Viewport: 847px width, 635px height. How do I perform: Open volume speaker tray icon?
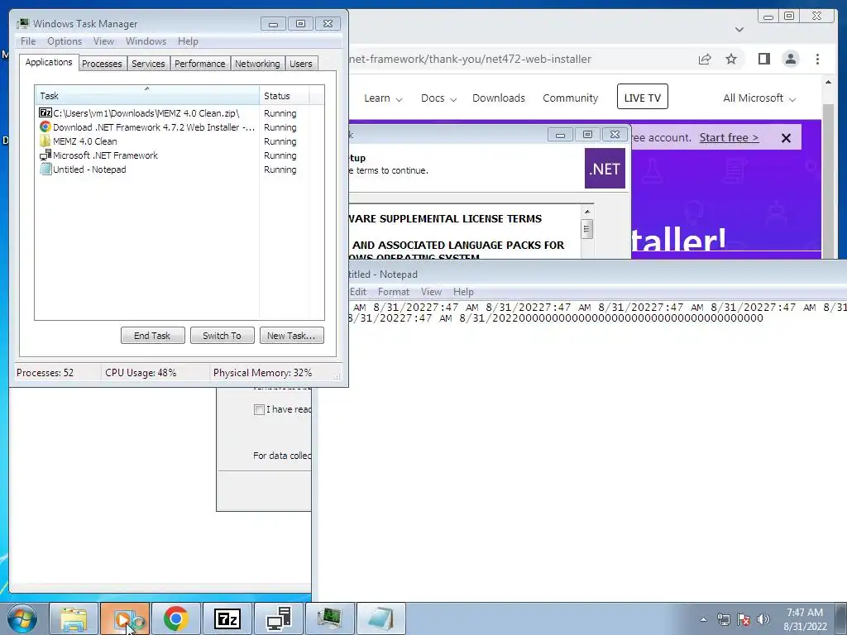763,619
